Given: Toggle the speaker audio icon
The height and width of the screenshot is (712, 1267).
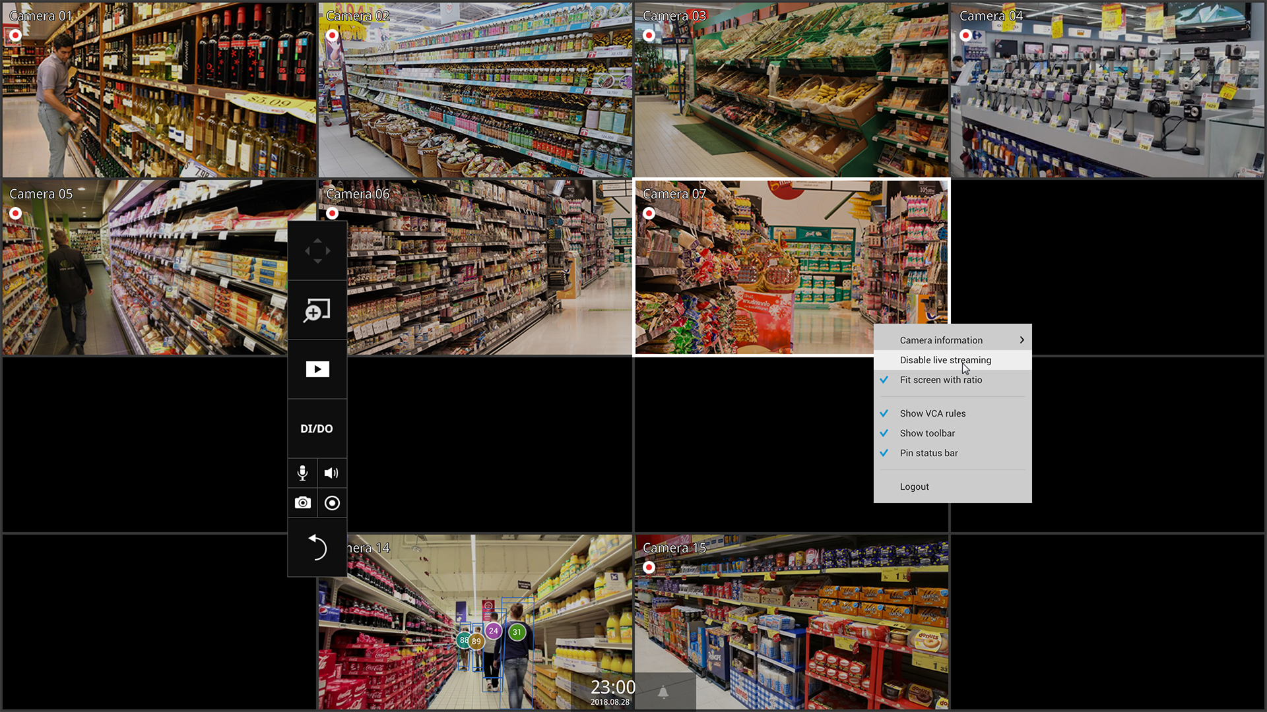Looking at the screenshot, I should tap(332, 473).
